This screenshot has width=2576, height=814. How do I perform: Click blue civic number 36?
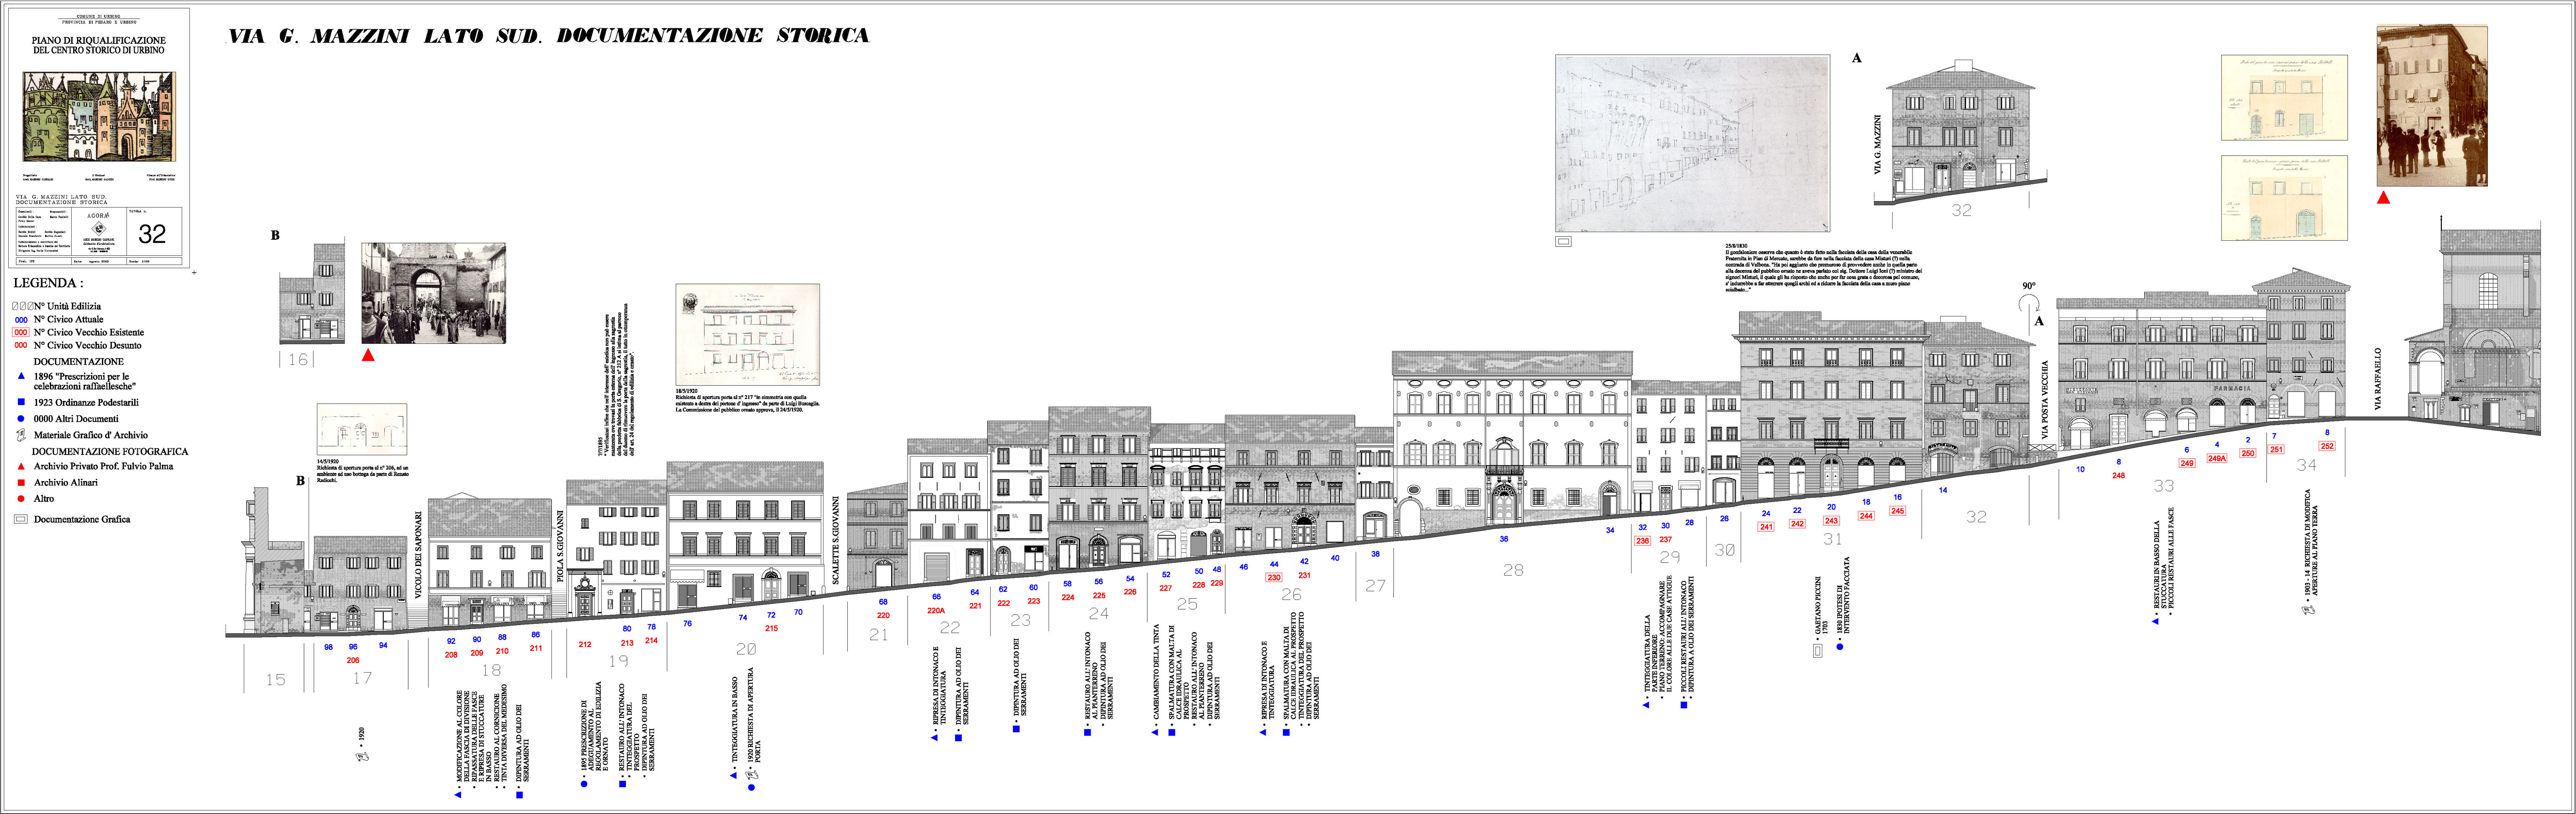[x=1504, y=539]
